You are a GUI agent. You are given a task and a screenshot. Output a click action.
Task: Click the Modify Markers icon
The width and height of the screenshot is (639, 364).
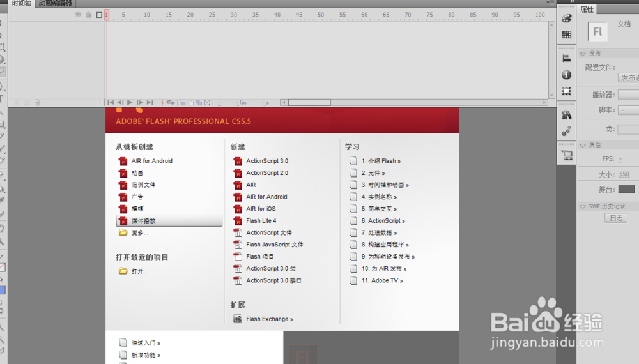[208, 103]
